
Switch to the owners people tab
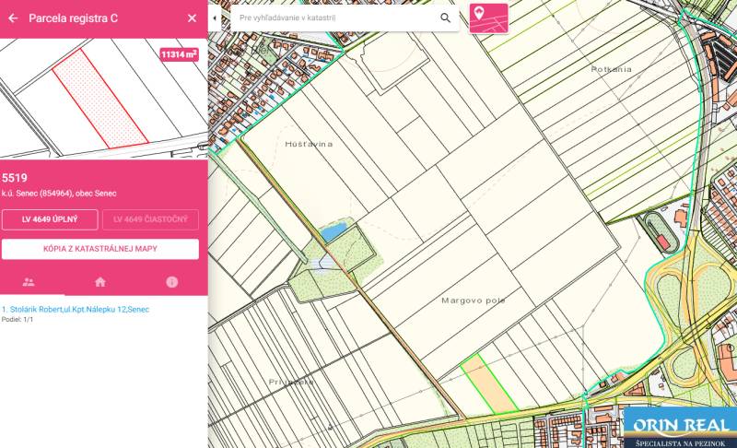click(x=29, y=282)
